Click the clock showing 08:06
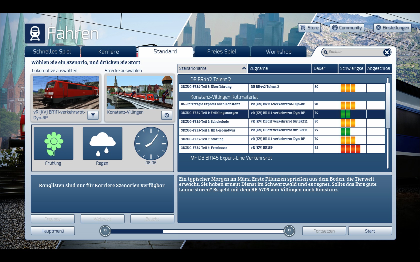This screenshot has width=420, height=262. (x=151, y=143)
